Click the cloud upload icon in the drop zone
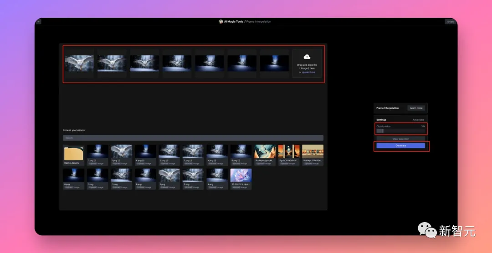Screen dimensions: 492x253 point(307,57)
